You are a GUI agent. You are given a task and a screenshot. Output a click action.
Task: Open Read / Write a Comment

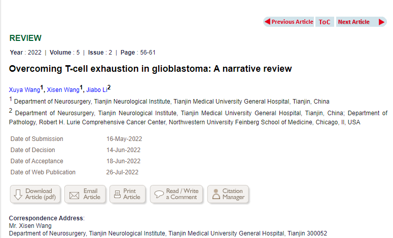(x=176, y=194)
